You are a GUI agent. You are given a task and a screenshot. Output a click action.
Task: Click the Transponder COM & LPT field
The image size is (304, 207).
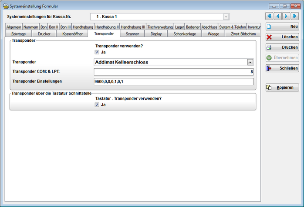pyautogui.click(x=173, y=72)
